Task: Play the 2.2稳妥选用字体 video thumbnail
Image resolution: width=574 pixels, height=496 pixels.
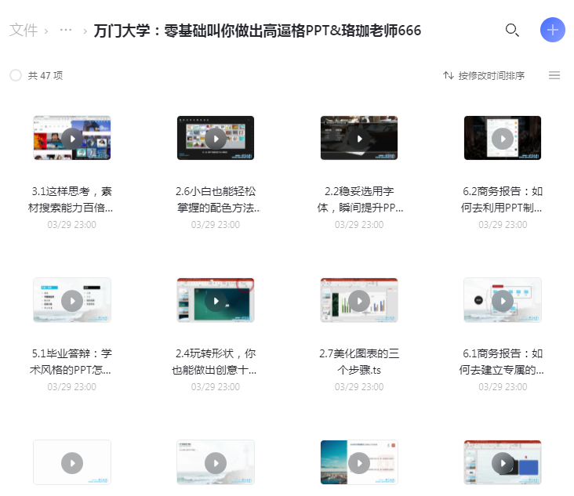Action: pyautogui.click(x=359, y=139)
